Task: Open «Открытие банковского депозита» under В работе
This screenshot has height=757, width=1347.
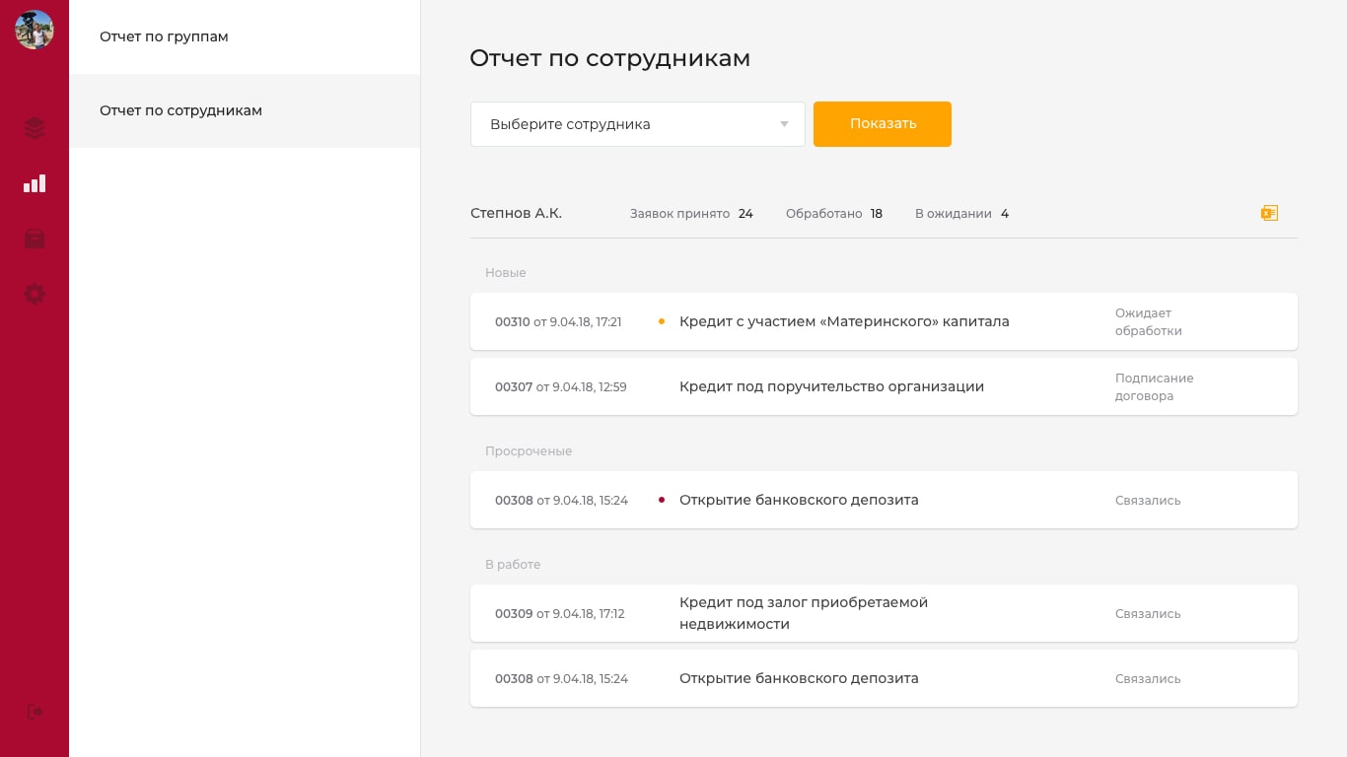Action: click(799, 678)
